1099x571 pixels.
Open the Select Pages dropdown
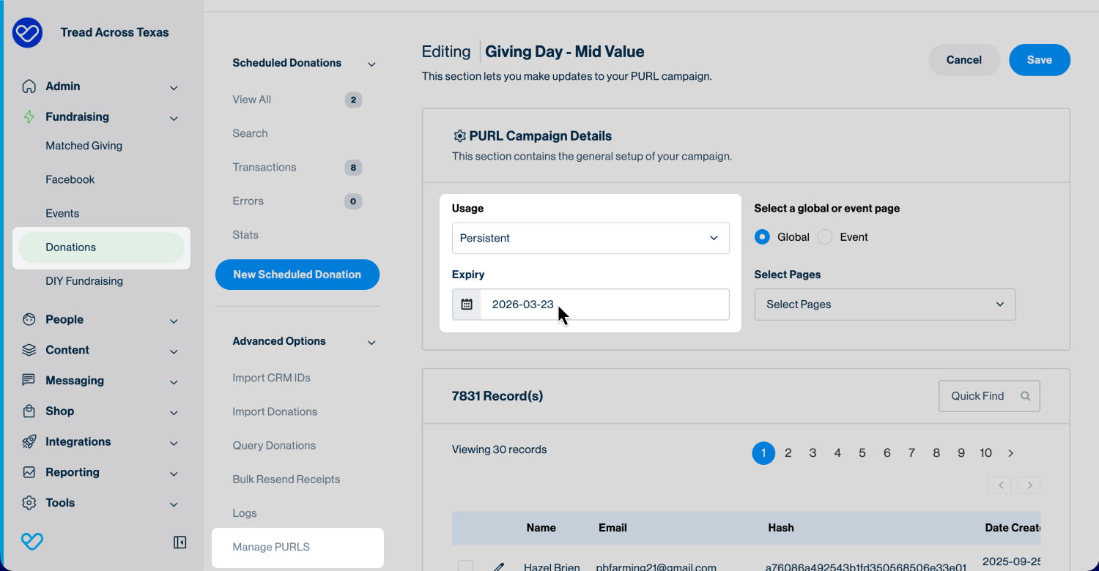click(x=884, y=305)
